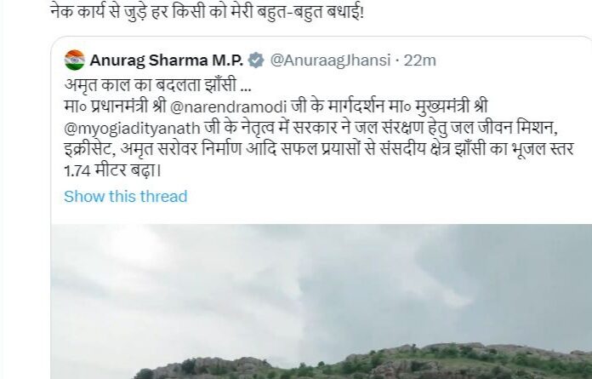Click empty space right of Show this thread
The height and width of the screenshot is (379, 592).
[x=378, y=197]
